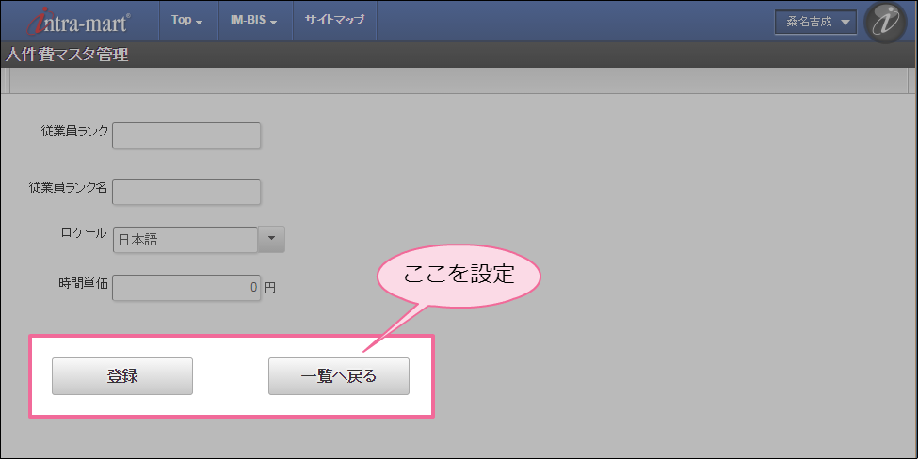Open the ロケール combo box showing 日本語
The height and width of the screenshot is (459, 918).
click(185, 240)
